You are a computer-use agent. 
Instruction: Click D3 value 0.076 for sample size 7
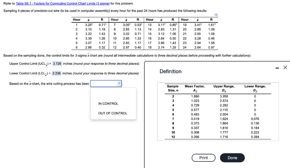click(255, 119)
